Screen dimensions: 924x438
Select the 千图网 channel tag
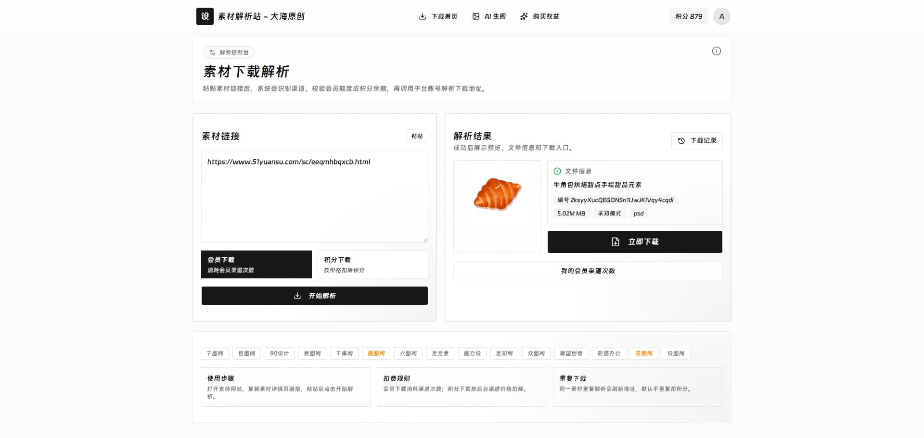click(215, 353)
